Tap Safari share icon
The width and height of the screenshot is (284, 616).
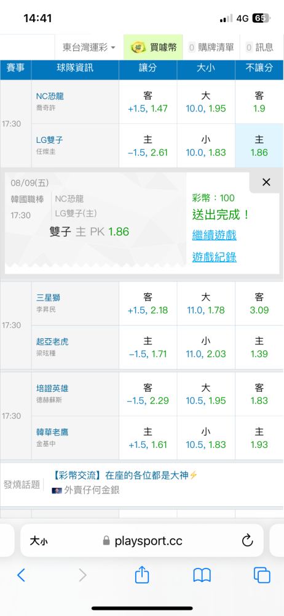(x=142, y=574)
